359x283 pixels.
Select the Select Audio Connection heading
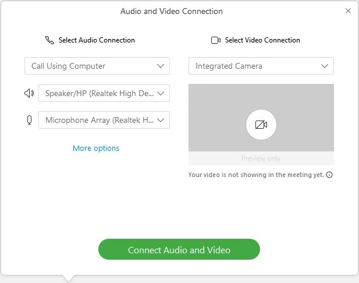[97, 40]
